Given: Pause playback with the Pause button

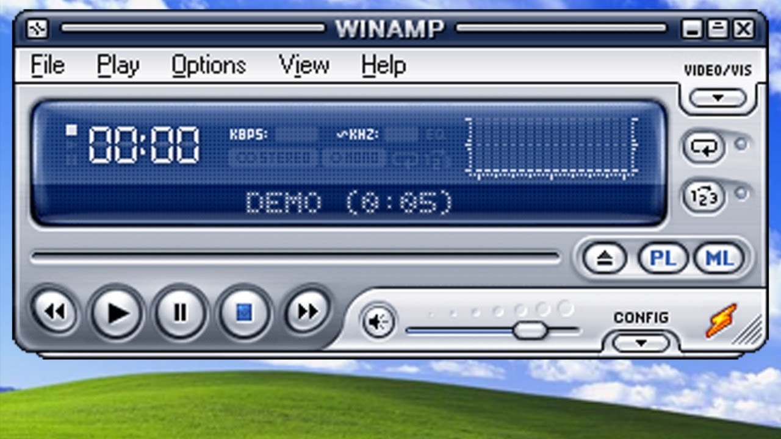Looking at the screenshot, I should (x=180, y=313).
